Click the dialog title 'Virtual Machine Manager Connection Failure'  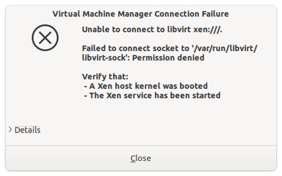(x=141, y=14)
